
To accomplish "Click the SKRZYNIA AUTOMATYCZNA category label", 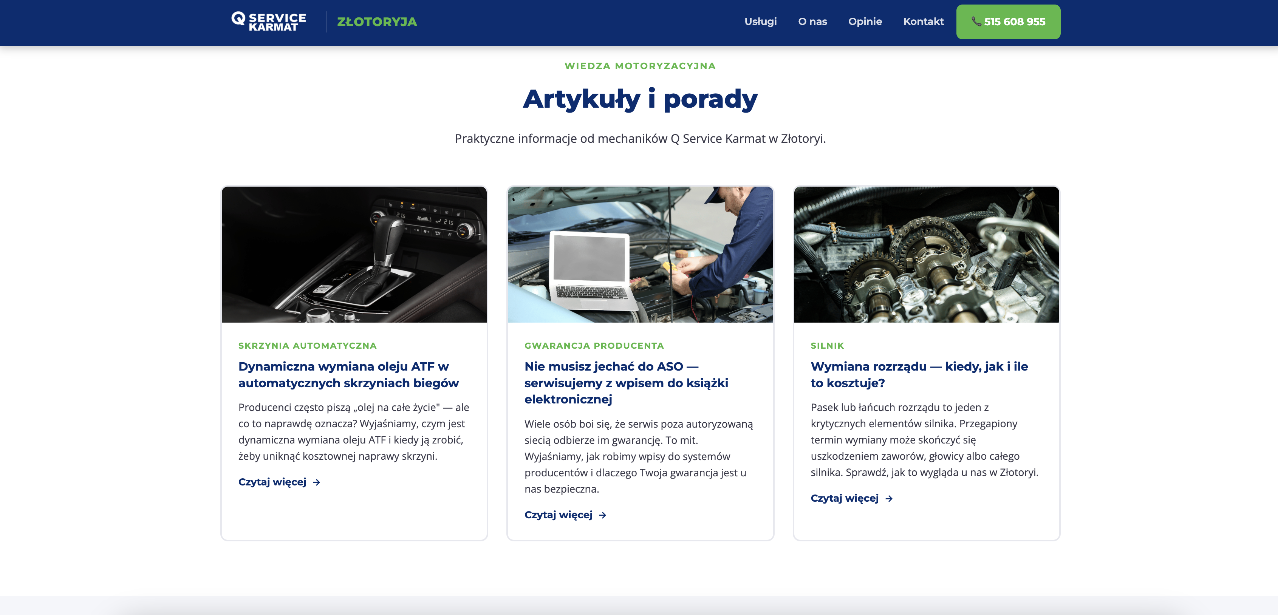I will [x=307, y=346].
